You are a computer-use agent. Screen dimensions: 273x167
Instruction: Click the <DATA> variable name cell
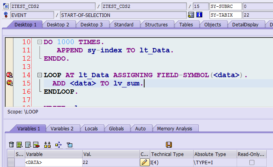[54, 163]
